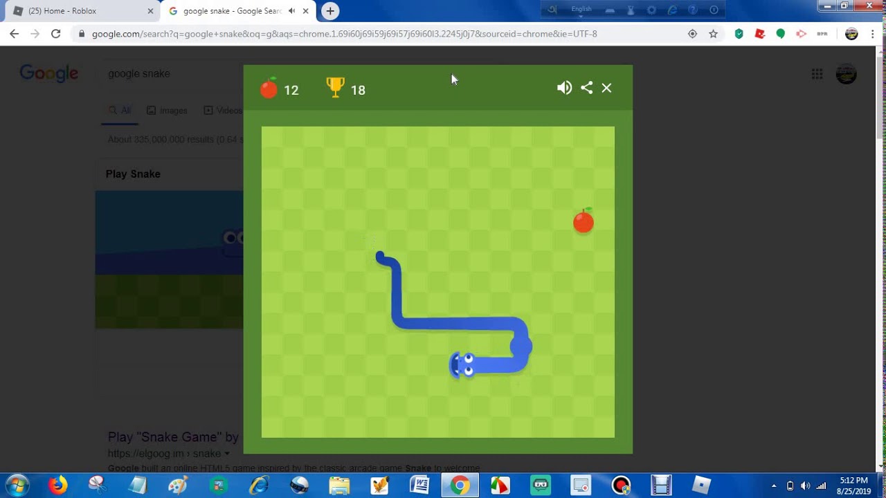Open the Chrome three-dot menu

pos(873,34)
